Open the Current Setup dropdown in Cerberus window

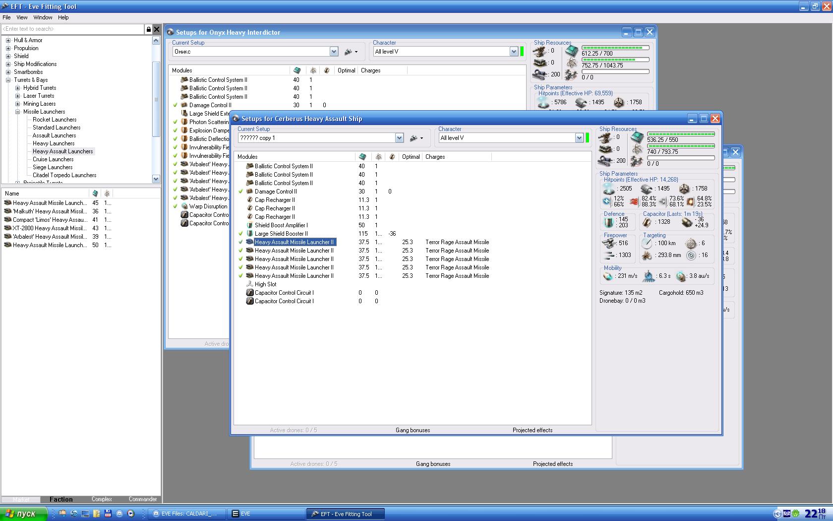(399, 138)
